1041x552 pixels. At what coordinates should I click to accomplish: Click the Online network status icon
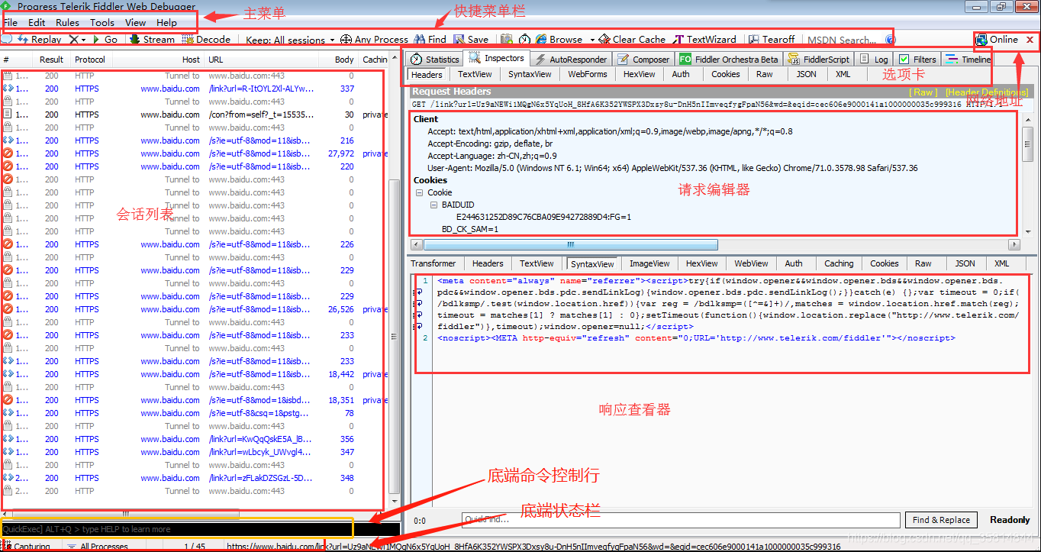coord(981,39)
